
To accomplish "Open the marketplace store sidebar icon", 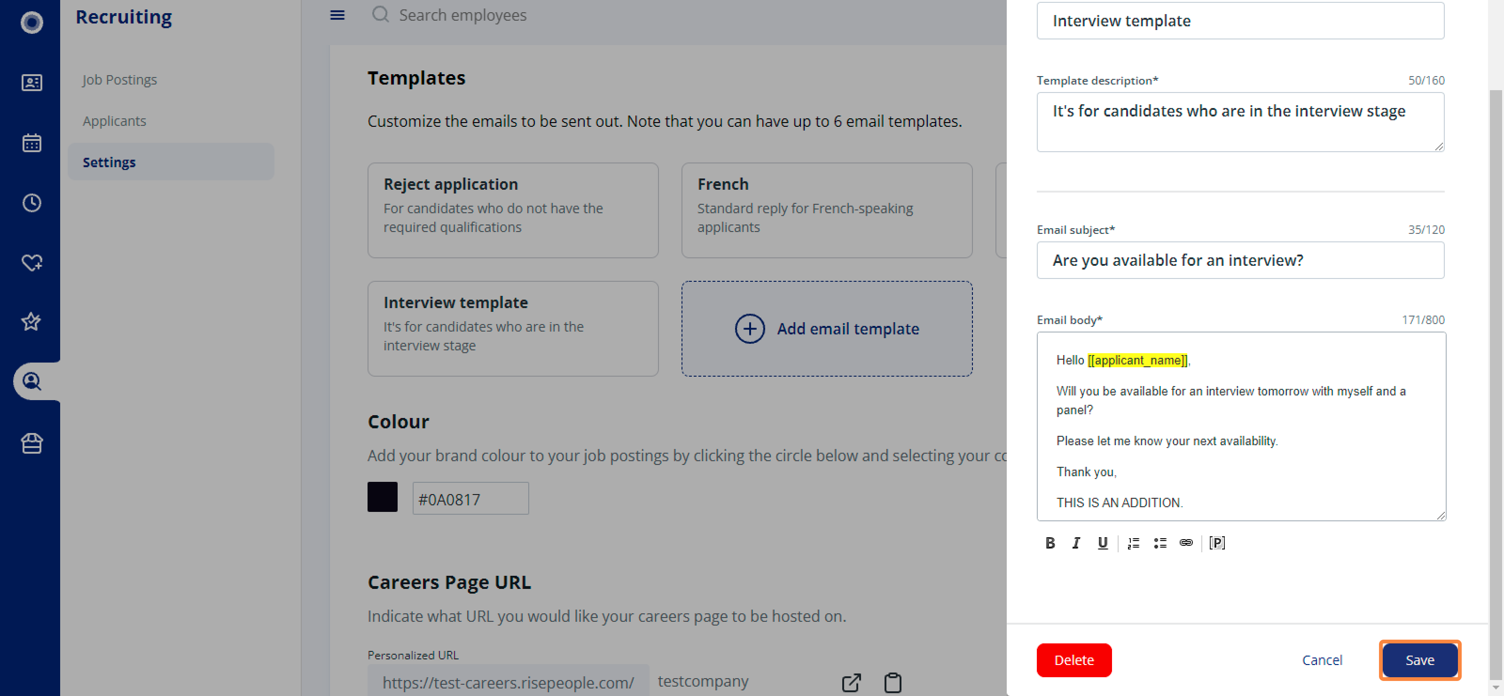I will (x=31, y=443).
